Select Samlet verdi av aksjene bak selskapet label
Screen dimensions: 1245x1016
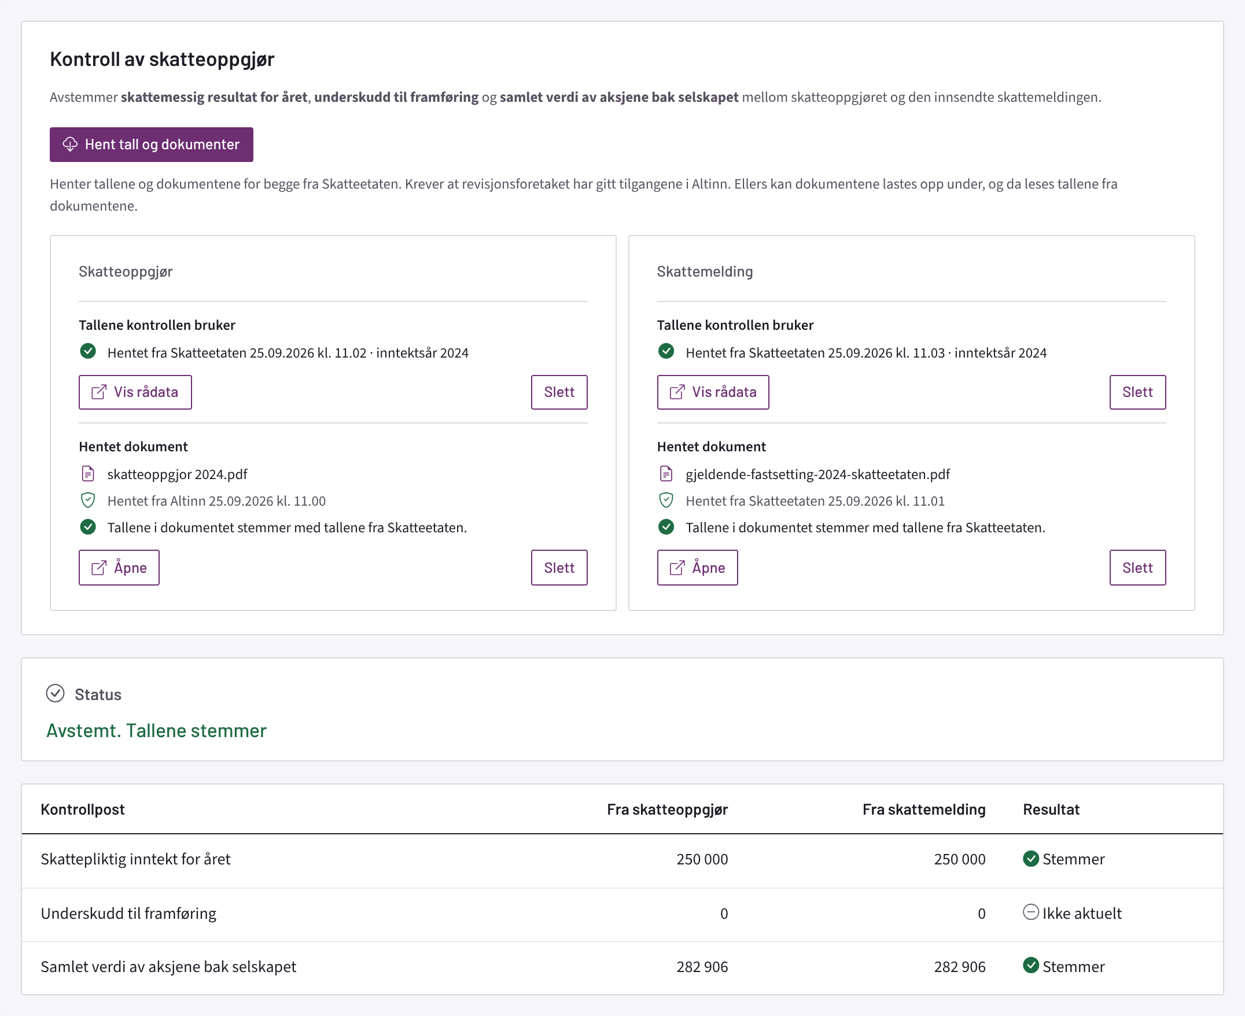click(168, 967)
